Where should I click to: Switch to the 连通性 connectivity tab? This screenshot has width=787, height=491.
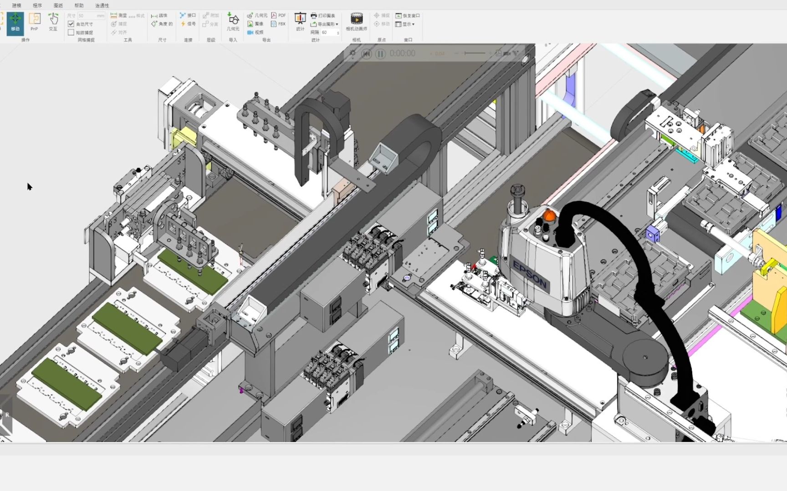click(x=102, y=5)
